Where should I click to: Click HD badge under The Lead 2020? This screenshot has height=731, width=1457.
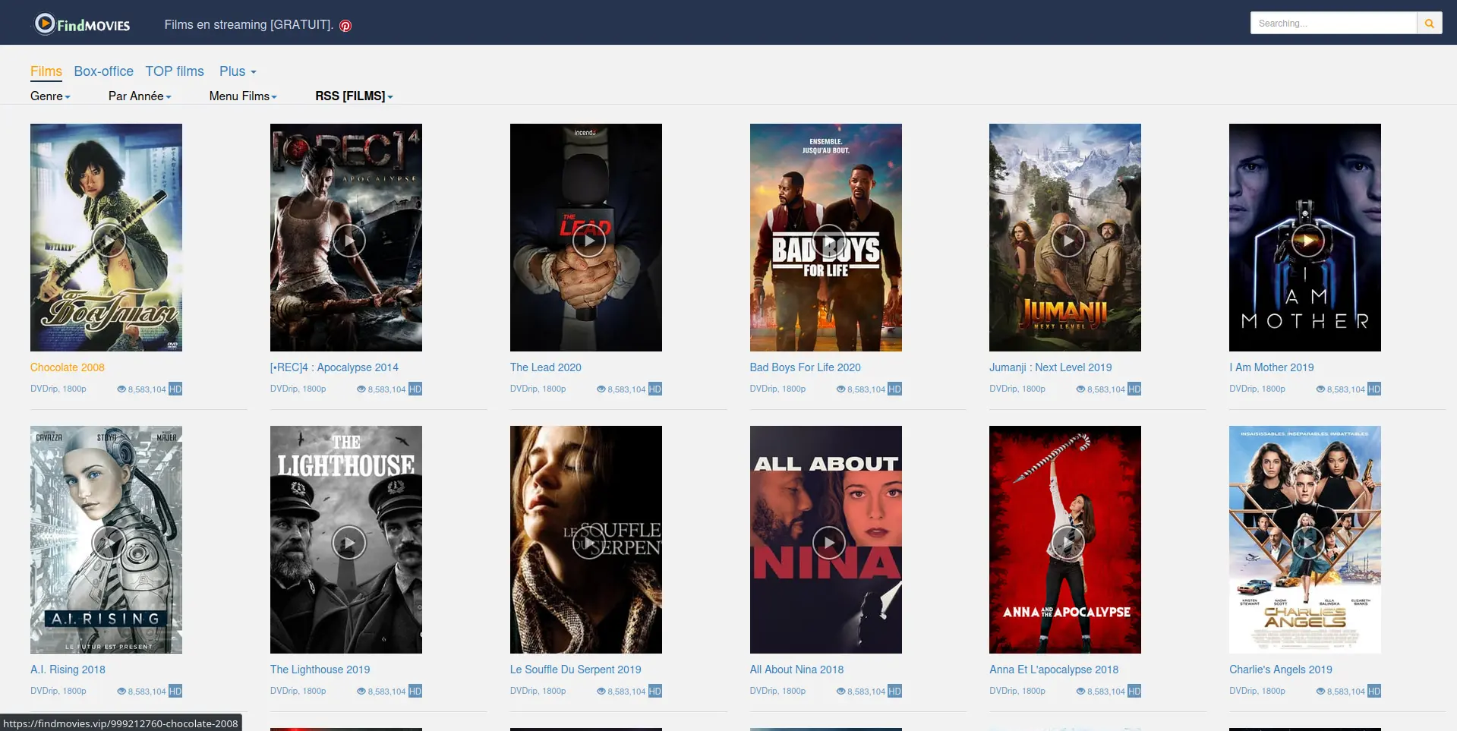coord(655,389)
